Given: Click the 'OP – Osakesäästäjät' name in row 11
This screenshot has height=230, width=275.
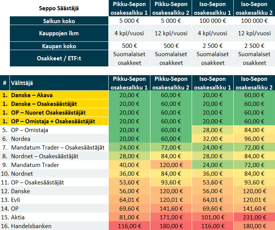Looking at the screenshot, I should pos(37,183).
